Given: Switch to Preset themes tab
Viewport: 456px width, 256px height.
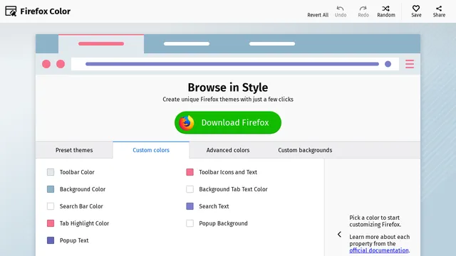Looking at the screenshot, I should tap(74, 150).
